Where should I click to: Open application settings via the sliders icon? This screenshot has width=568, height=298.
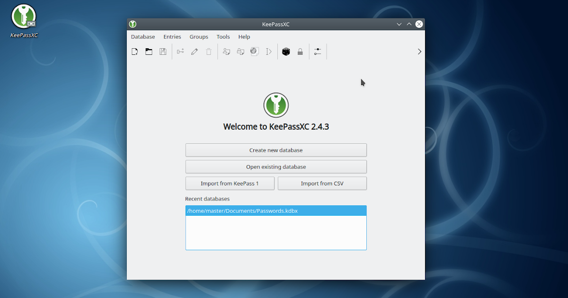pyautogui.click(x=318, y=51)
